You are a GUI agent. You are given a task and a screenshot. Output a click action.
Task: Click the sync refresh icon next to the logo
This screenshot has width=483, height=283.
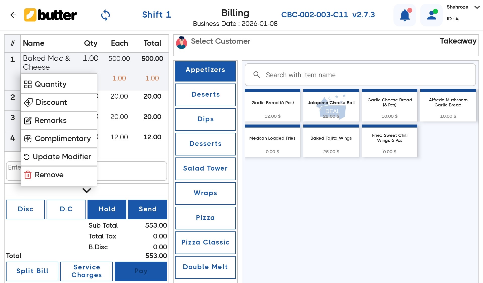pos(105,15)
